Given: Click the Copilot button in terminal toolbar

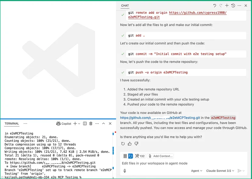Looking at the screenshot, I should [64, 124].
